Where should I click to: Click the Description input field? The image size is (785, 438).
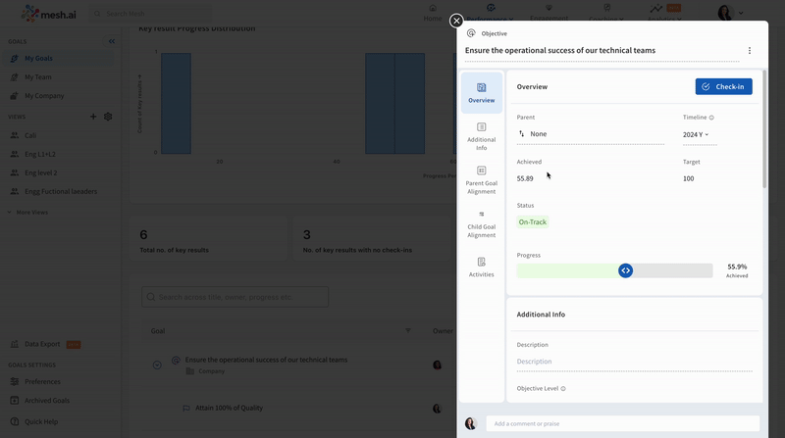click(634, 362)
